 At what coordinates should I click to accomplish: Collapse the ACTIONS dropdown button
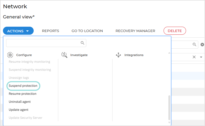point(18,31)
